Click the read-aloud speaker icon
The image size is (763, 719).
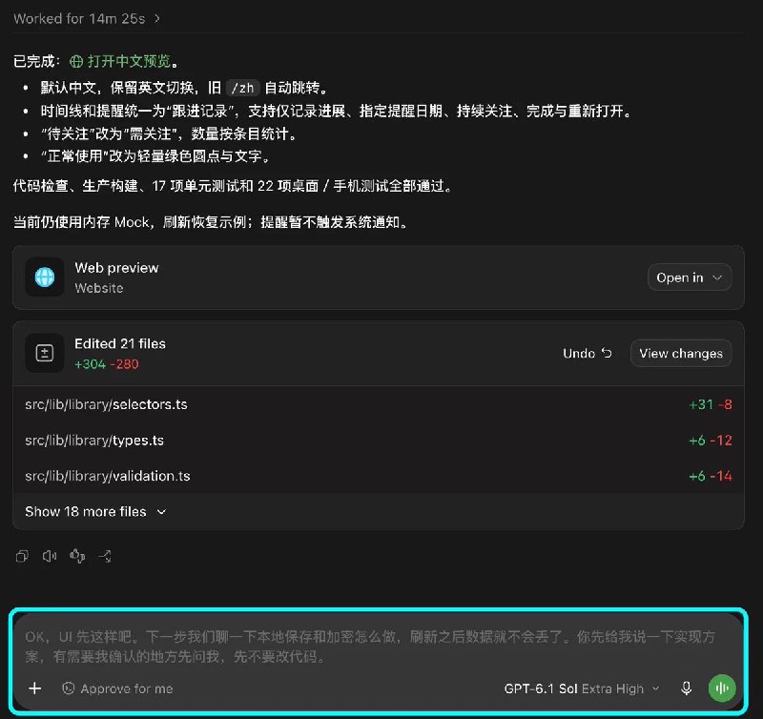(x=50, y=556)
